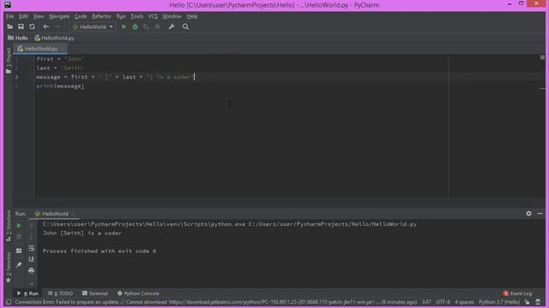This screenshot has height=308, width=549.
Task: Pin the Run panel tab
Action: click(x=19, y=264)
